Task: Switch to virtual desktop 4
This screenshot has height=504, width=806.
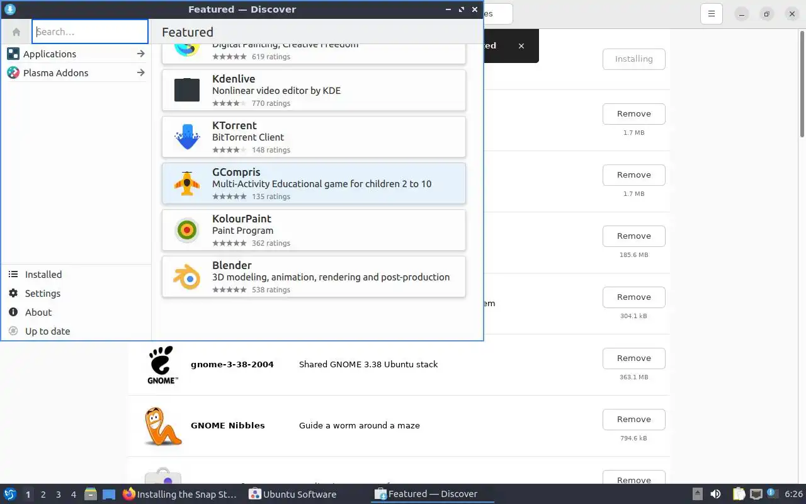Action: point(73,495)
